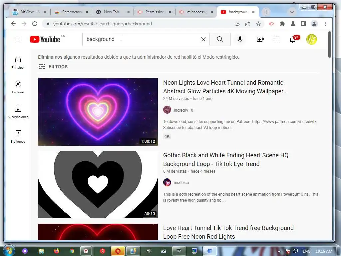Switch to the Screencastify tab
Screen dimensions: 341x256
71,12
